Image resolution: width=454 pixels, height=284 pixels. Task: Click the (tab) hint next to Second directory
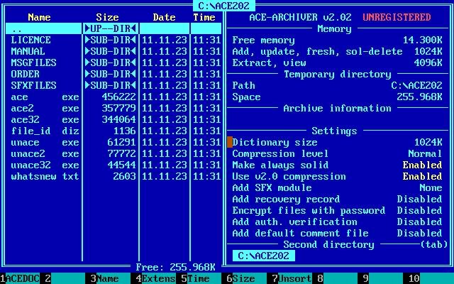pyautogui.click(x=434, y=244)
